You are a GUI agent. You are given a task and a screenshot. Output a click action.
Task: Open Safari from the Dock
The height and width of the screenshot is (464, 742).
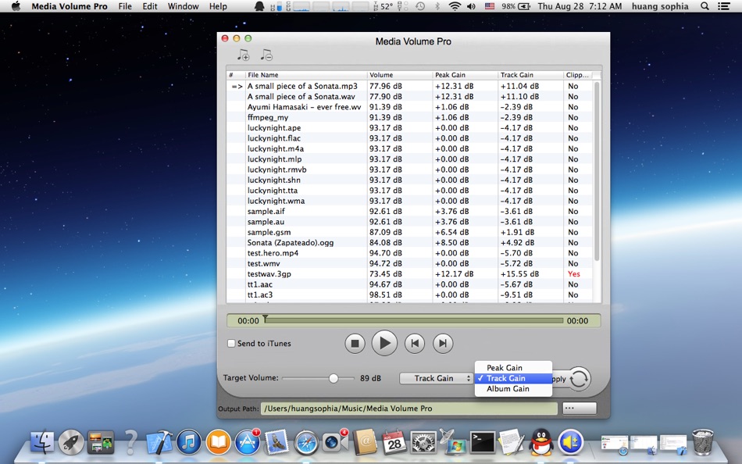306,443
